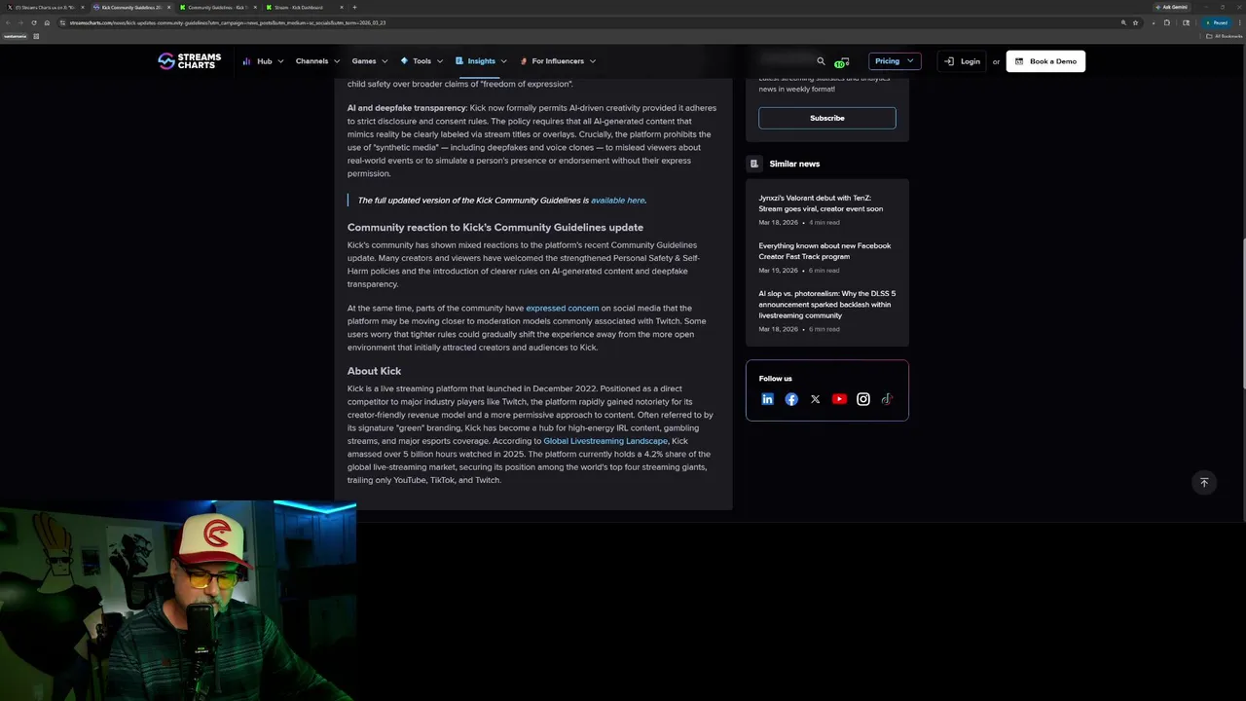Click the browser back arrow
Viewport: 1246px width, 701px height.
pyautogui.click(x=8, y=22)
